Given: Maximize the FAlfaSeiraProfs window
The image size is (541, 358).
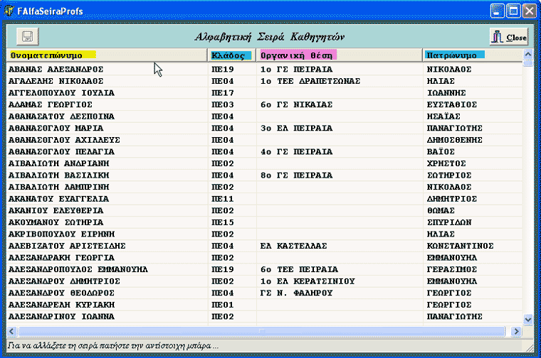Looking at the screenshot, I should (x=513, y=11).
